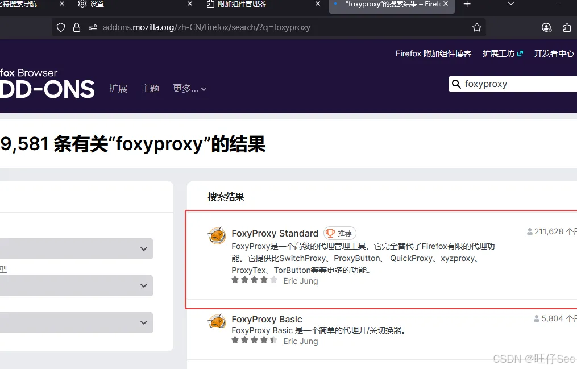Click the FoxyProxy Basic description text
The image size is (577, 369).
click(320, 330)
